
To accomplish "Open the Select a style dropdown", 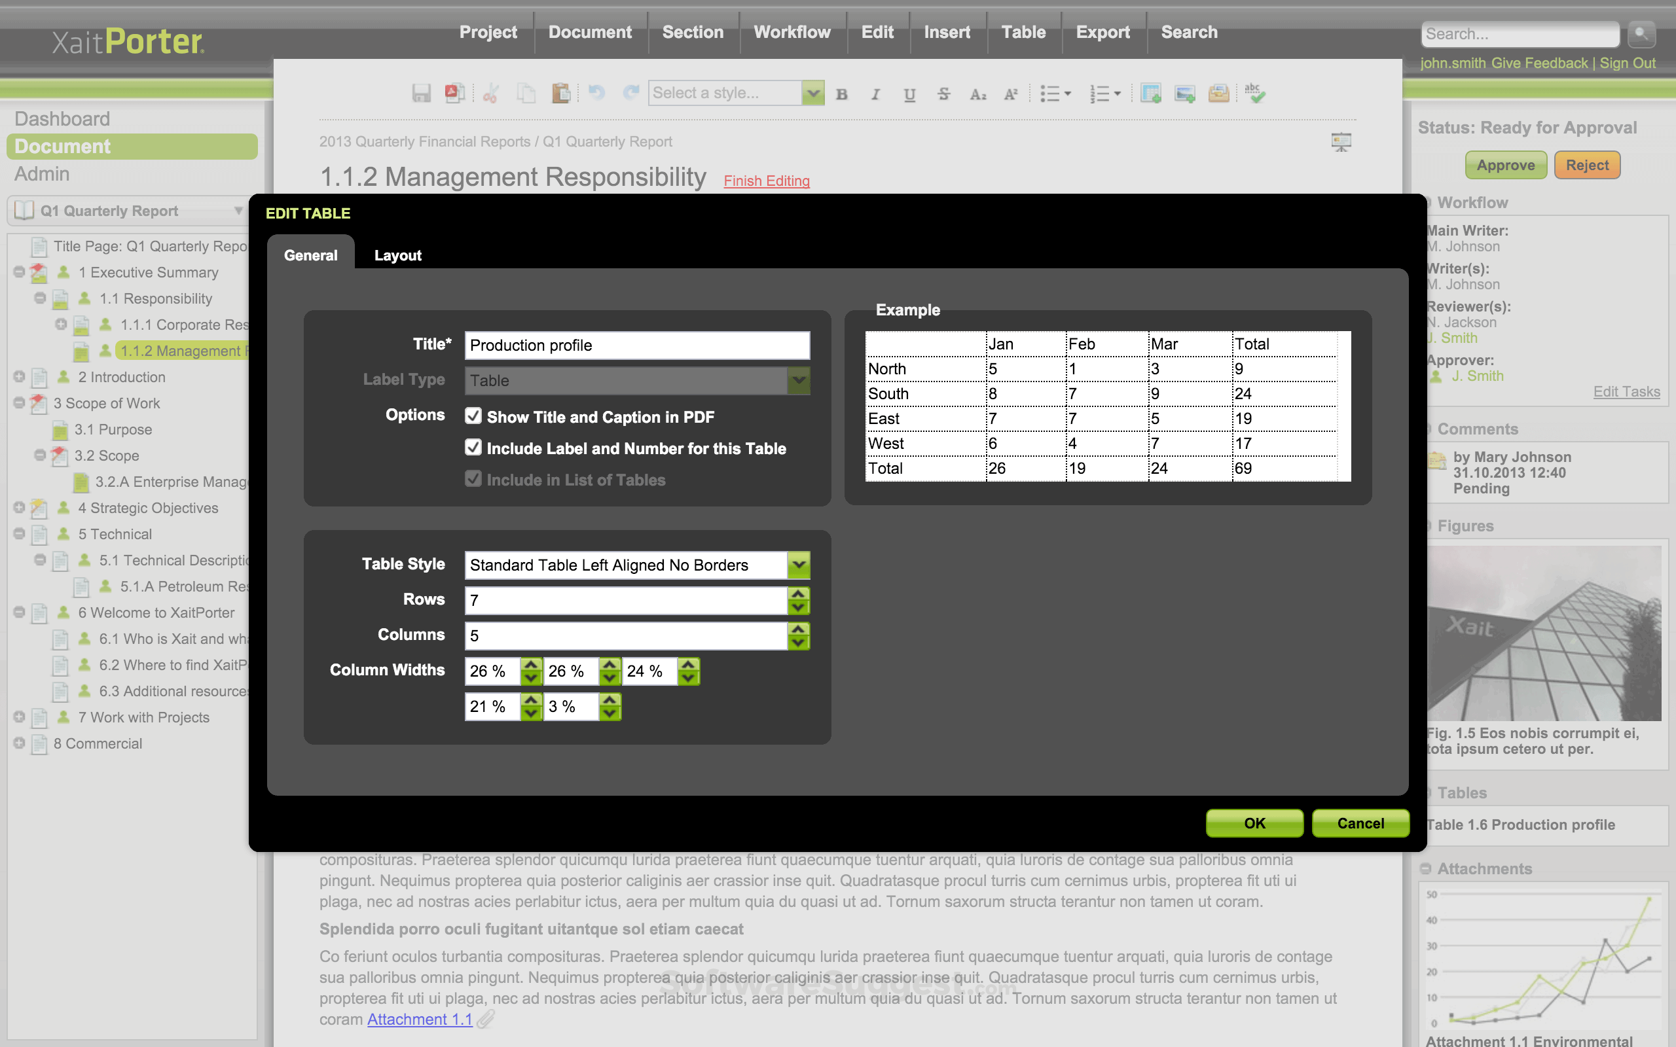I will click(x=812, y=92).
